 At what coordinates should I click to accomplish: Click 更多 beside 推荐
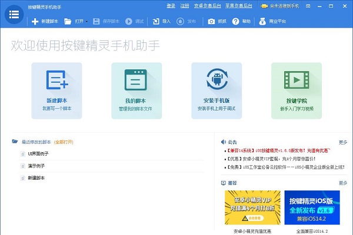343,183
